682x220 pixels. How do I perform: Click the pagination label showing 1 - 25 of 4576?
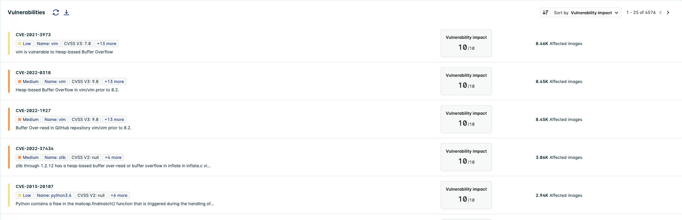pos(641,12)
